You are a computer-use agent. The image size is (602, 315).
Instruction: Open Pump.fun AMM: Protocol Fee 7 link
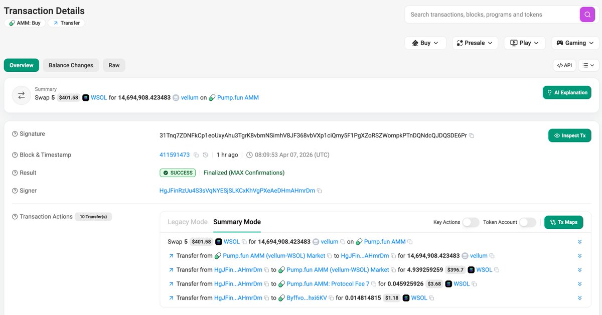pyautogui.click(x=328, y=284)
